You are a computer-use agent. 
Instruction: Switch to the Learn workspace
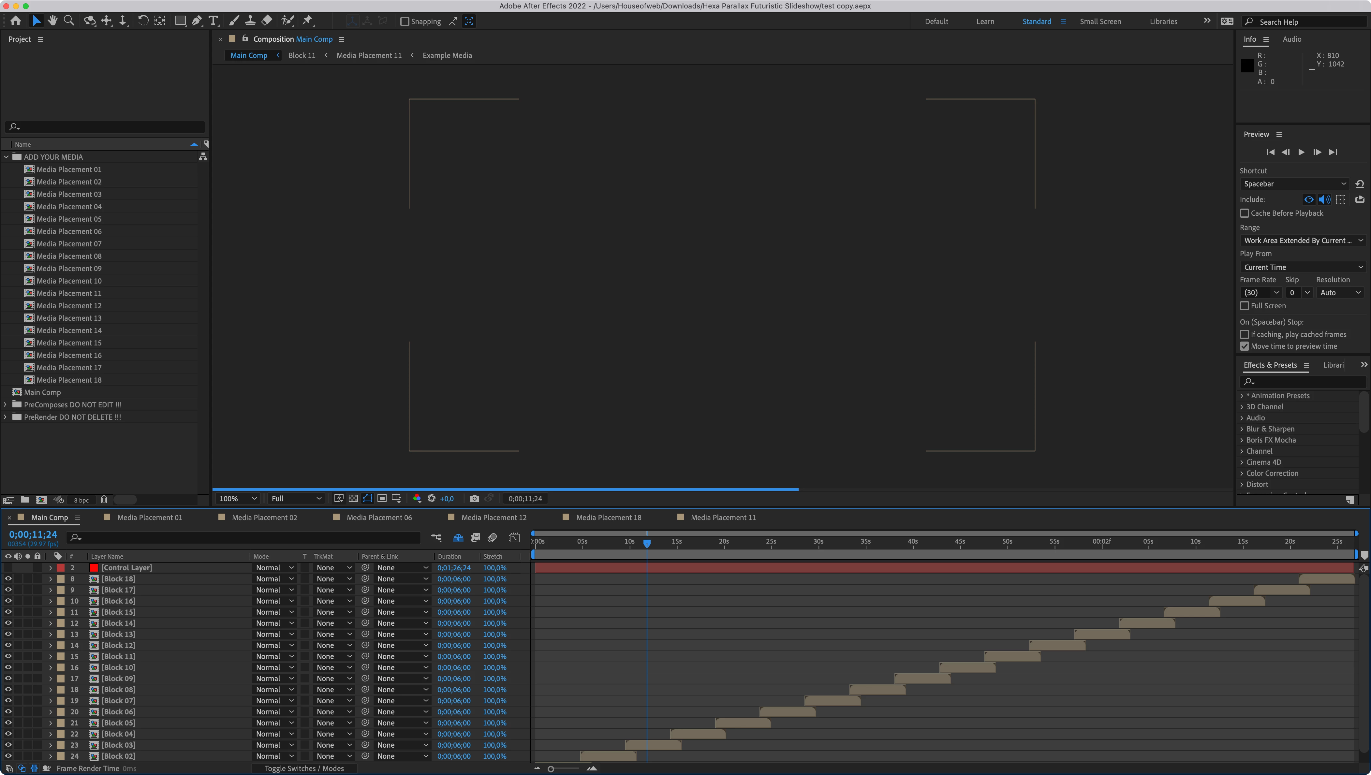(985, 22)
